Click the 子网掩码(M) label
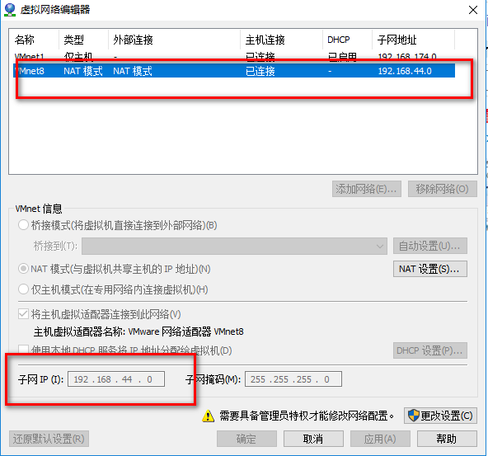 coord(213,379)
